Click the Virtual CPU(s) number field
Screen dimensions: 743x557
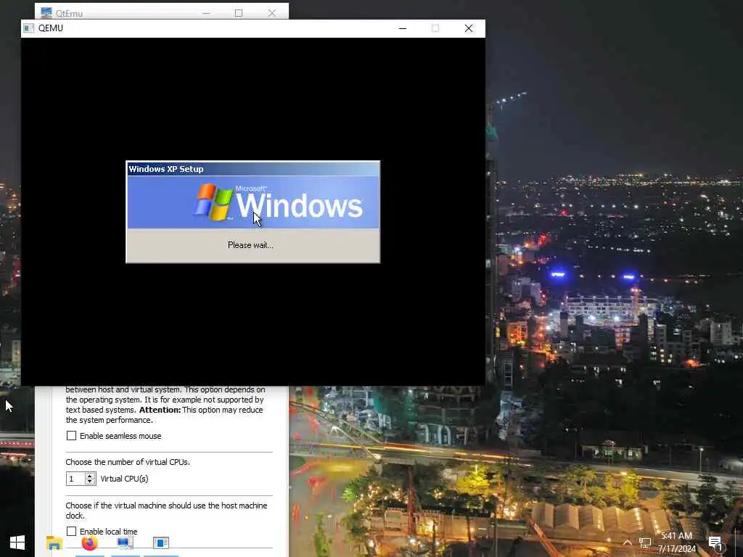click(x=75, y=479)
